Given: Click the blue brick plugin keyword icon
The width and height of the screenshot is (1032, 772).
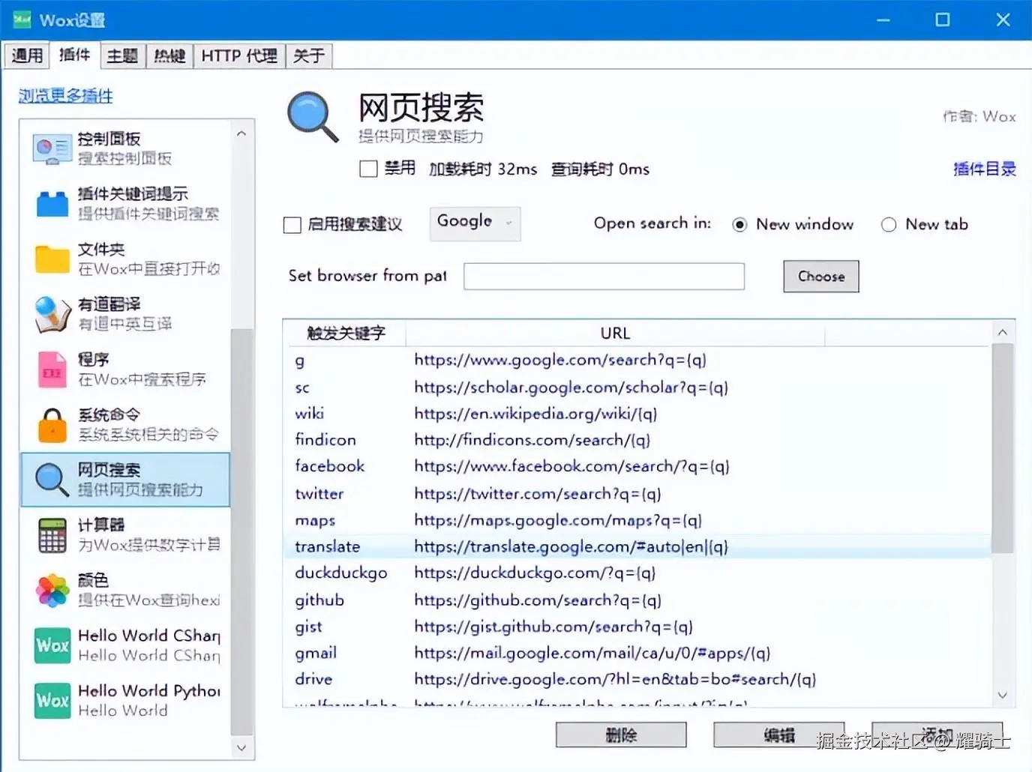Looking at the screenshot, I should tap(52, 204).
